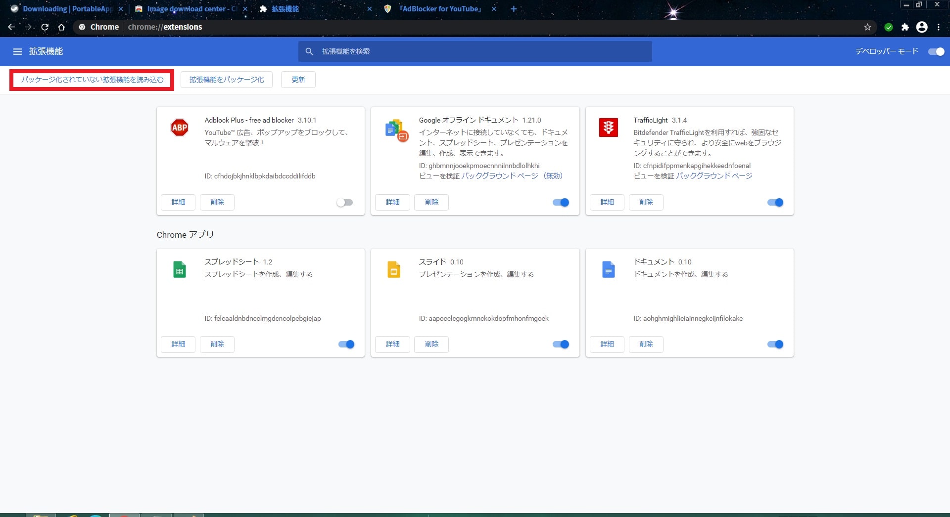Click the Chrome site info icon
The width and height of the screenshot is (950, 517).
point(82,27)
